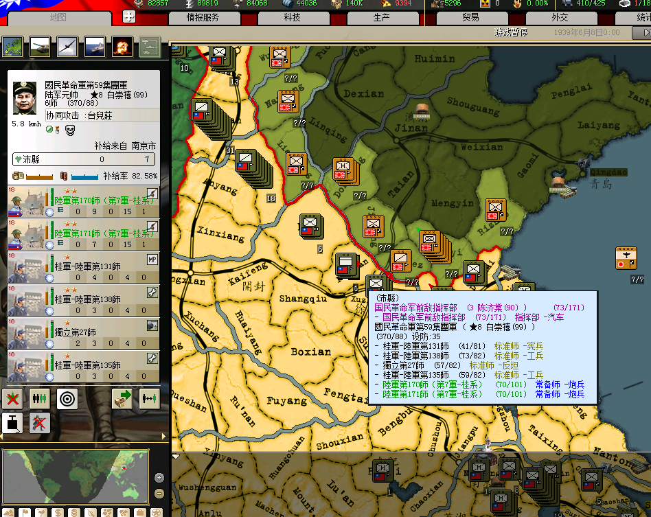The image size is (651, 517).
Task: Click the Japanese unit stack near Rizhao
Action: click(496, 209)
